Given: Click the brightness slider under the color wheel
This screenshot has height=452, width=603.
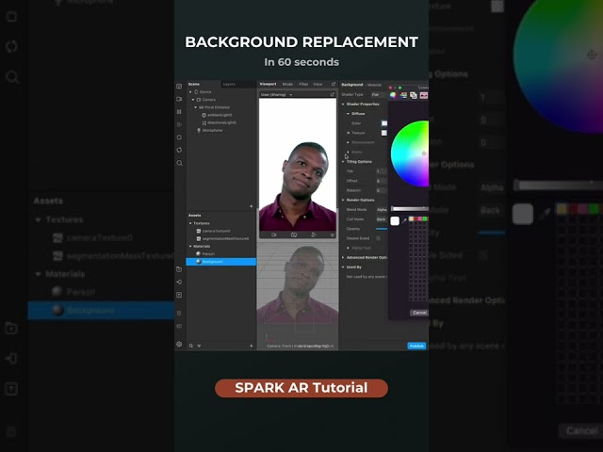Looking at the screenshot, I should (410, 209).
